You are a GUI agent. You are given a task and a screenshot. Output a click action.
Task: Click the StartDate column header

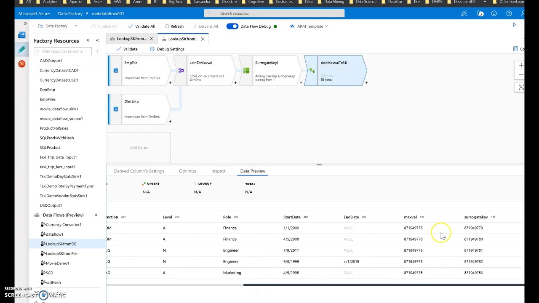click(292, 217)
